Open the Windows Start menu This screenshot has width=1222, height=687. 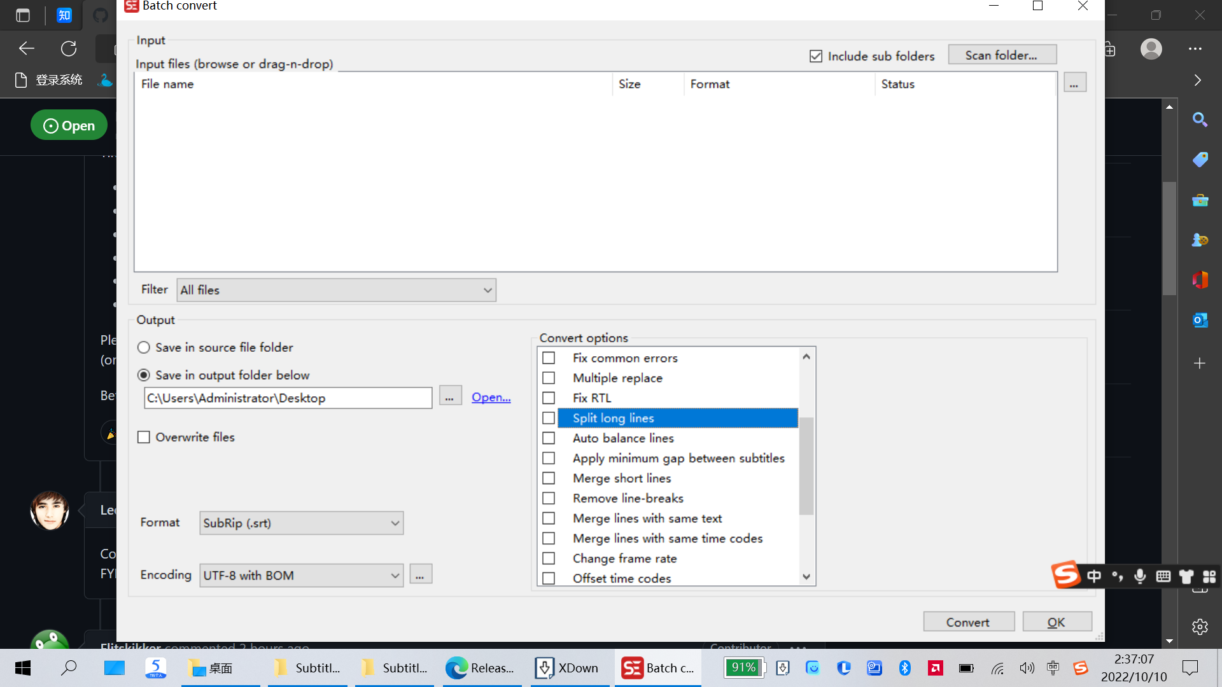[22, 668]
